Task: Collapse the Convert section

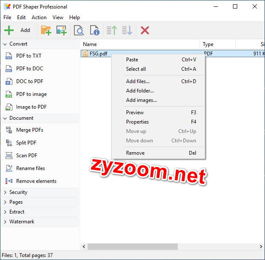Action: 5,44
